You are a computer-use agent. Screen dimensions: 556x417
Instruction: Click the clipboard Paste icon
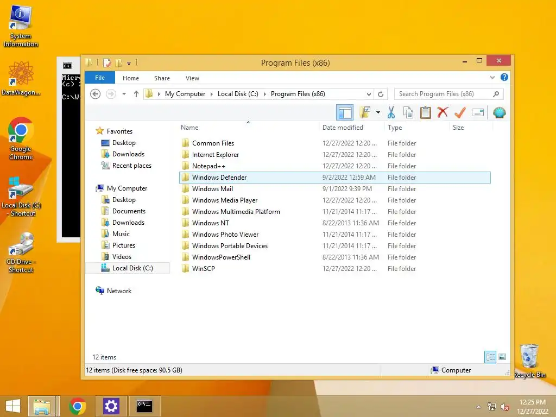pos(426,113)
